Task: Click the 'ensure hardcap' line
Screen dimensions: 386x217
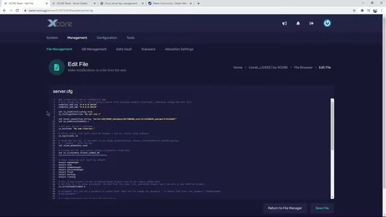Action: click(x=67, y=174)
